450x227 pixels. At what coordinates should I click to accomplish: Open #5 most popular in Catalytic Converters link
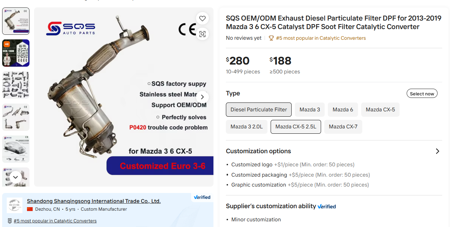55,221
